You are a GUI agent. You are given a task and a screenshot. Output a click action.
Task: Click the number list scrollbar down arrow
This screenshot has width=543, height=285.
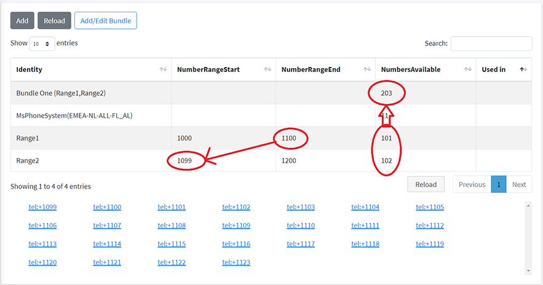(528, 270)
